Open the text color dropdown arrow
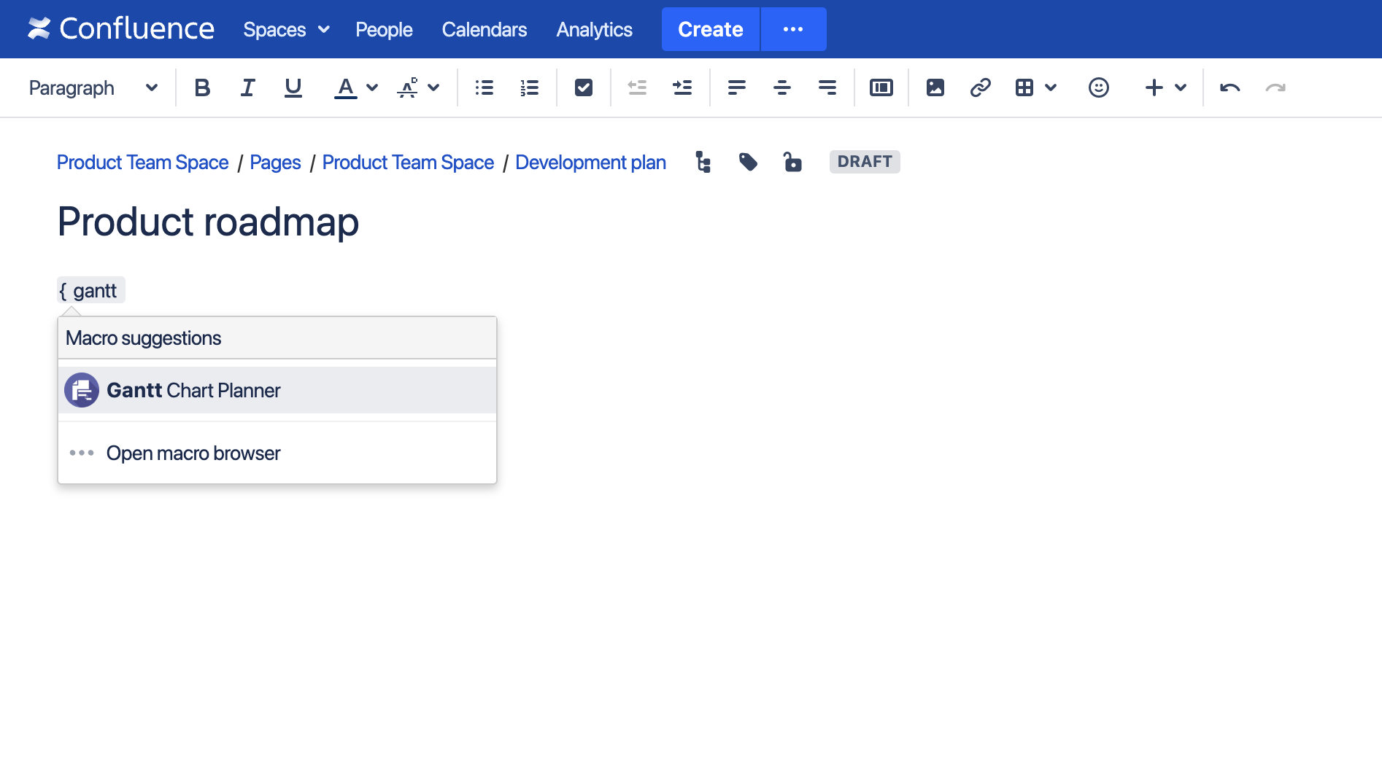The width and height of the screenshot is (1382, 764). pyautogui.click(x=372, y=87)
